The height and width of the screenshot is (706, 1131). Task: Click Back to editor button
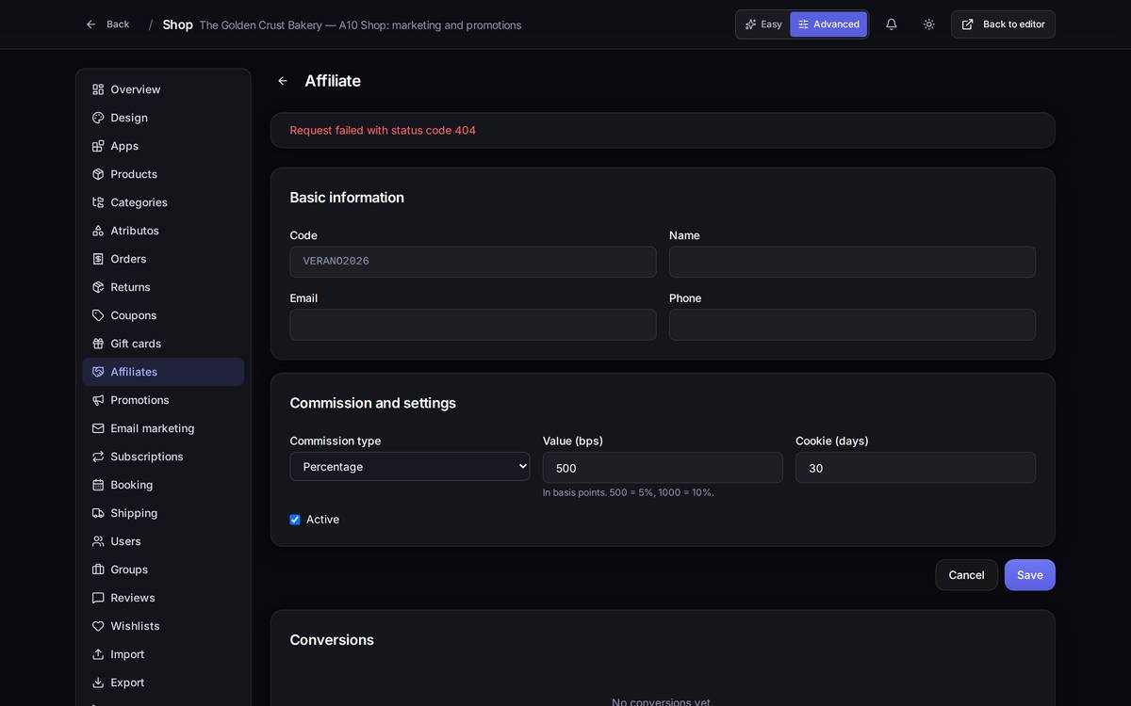[1003, 24]
